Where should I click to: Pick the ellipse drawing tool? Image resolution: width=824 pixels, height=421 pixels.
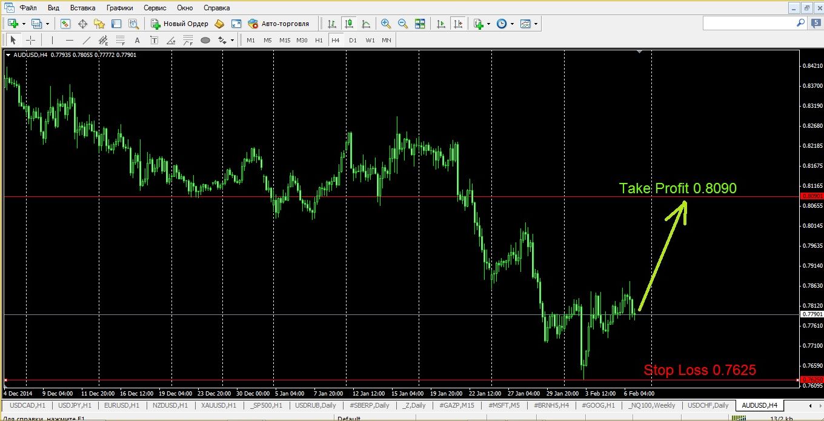(x=205, y=41)
